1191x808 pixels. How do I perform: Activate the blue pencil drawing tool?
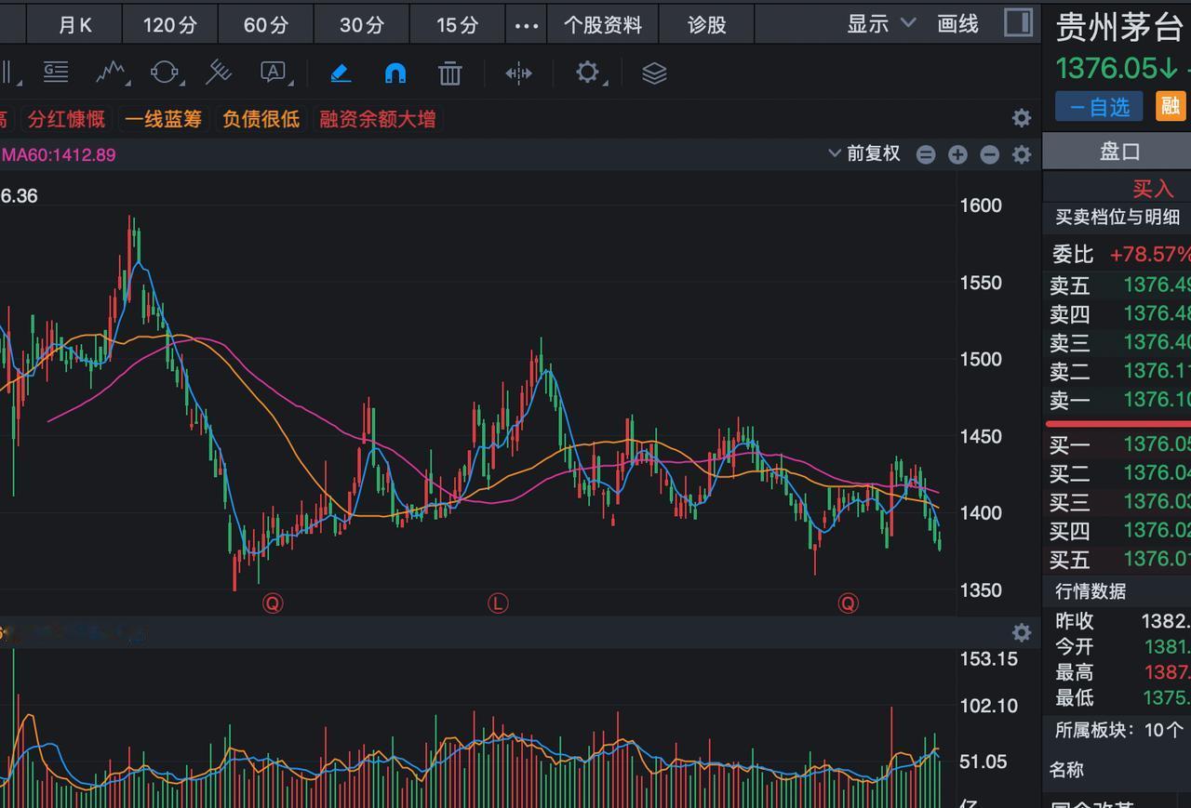pos(340,73)
